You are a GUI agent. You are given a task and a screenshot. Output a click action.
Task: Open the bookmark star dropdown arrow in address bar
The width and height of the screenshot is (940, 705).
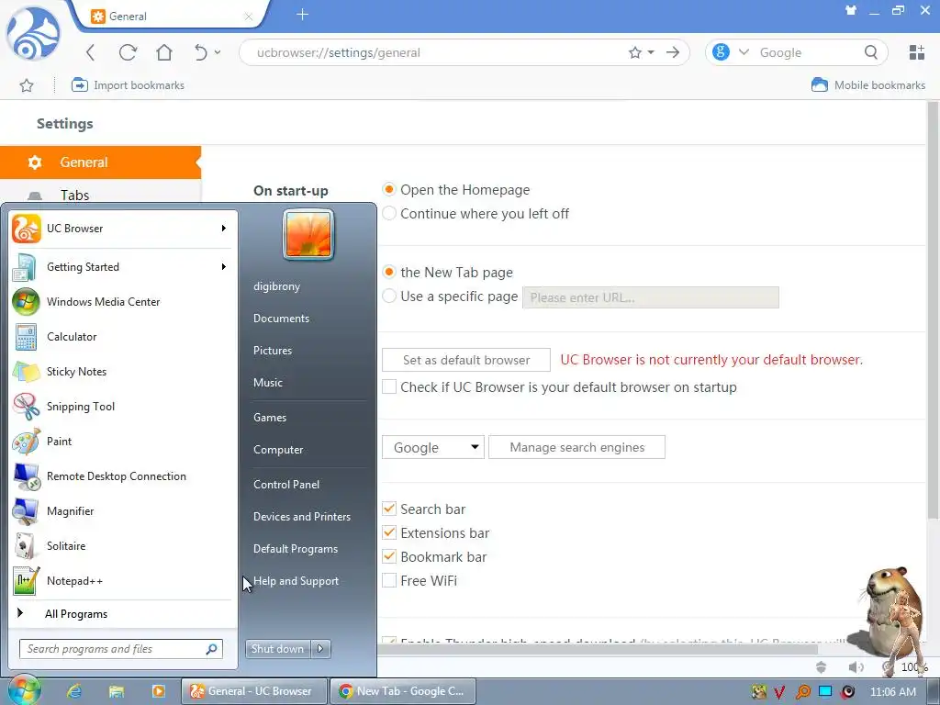coord(651,52)
